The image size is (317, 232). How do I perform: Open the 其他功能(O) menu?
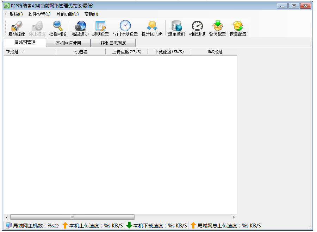pyautogui.click(x=67, y=14)
